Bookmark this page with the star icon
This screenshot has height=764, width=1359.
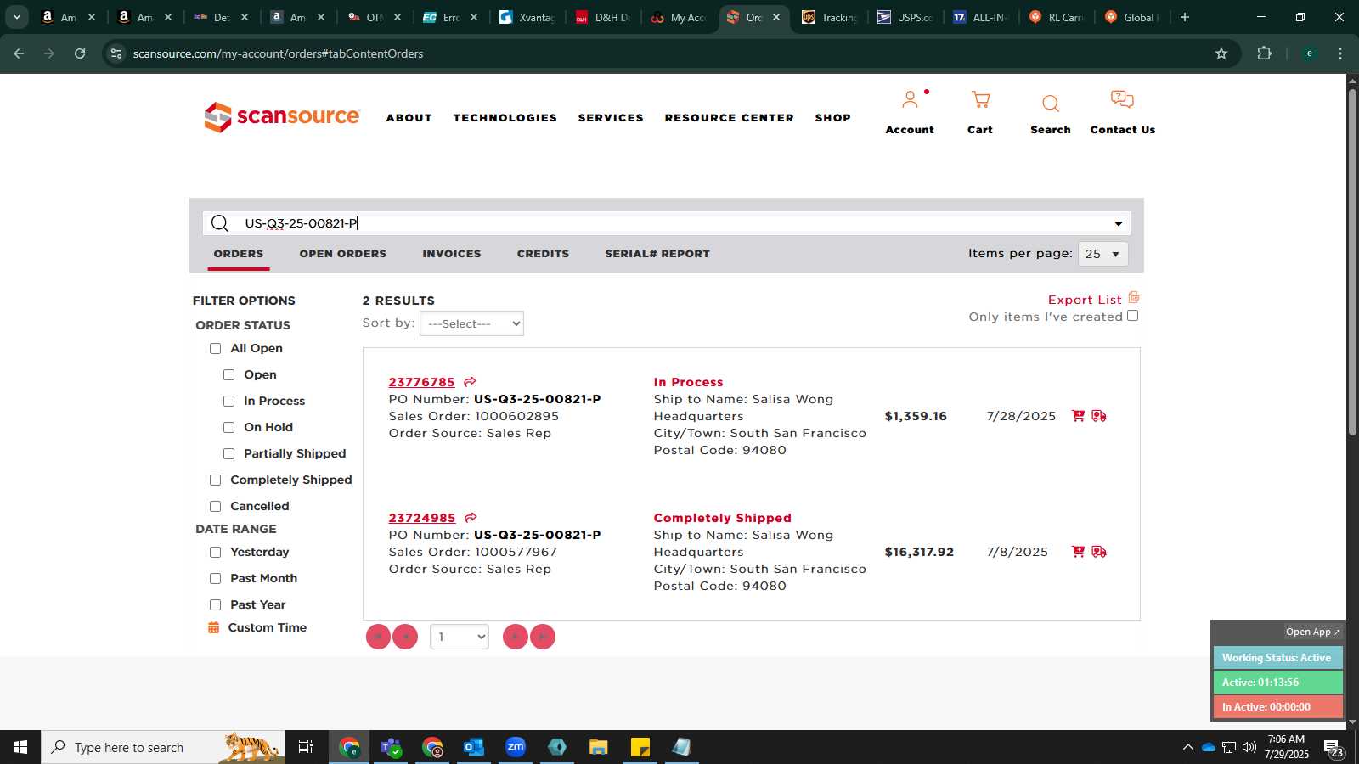point(1221,53)
